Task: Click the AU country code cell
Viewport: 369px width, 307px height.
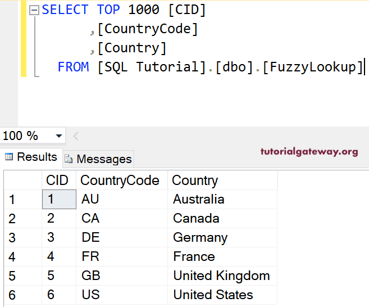Action: point(122,200)
